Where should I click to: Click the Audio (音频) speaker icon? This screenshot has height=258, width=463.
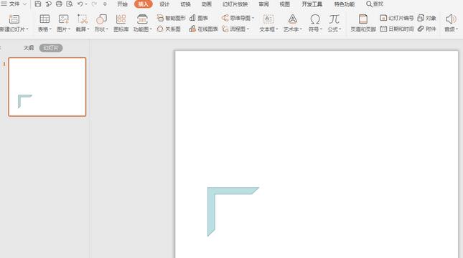451,19
